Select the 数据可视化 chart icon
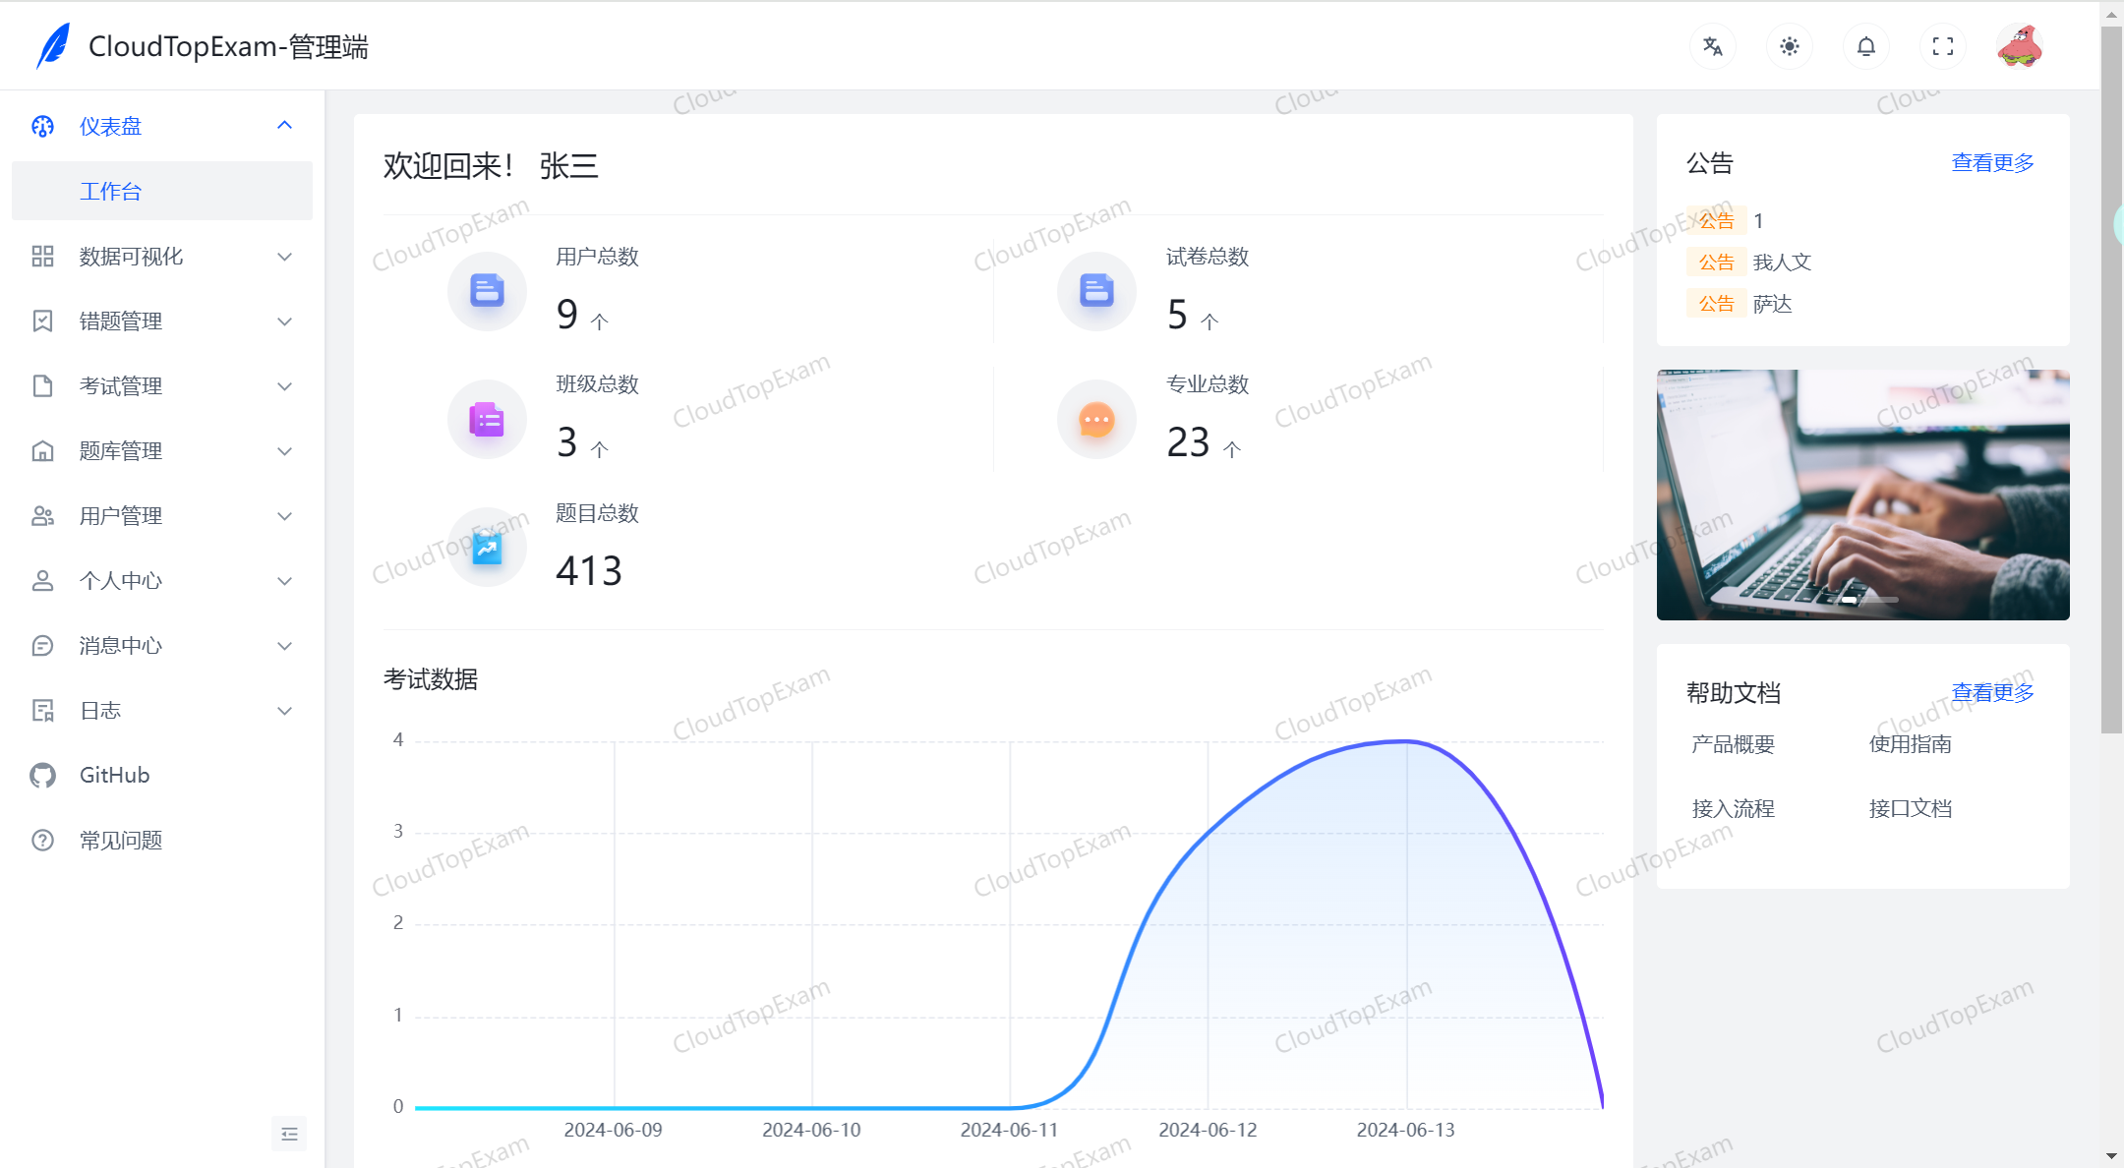This screenshot has height=1168, width=2124. [42, 256]
